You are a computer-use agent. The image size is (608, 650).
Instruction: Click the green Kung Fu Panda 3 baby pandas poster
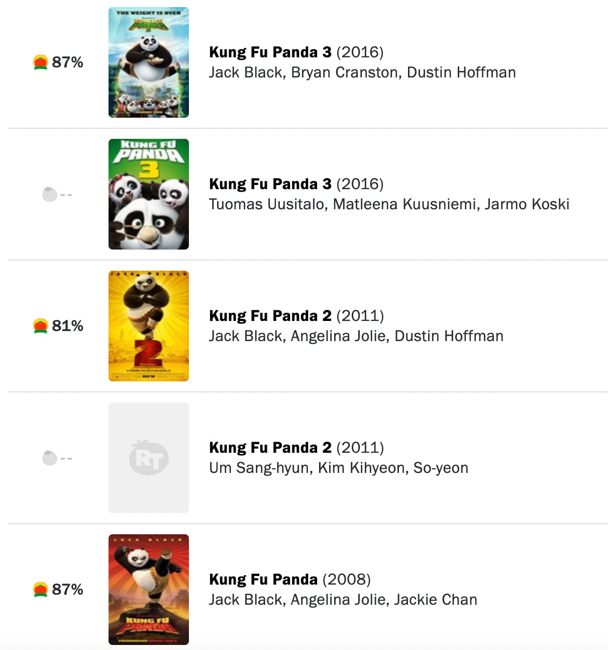click(148, 194)
